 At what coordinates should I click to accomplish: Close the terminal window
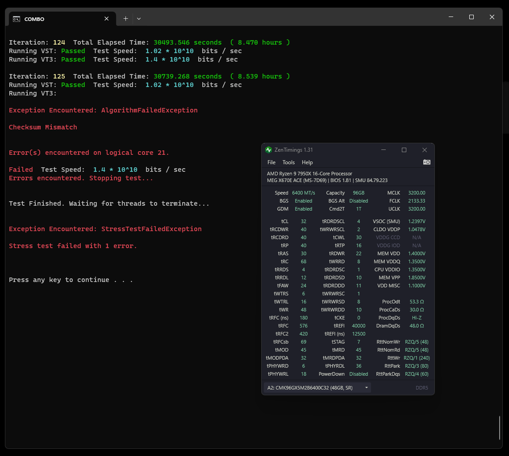click(492, 17)
